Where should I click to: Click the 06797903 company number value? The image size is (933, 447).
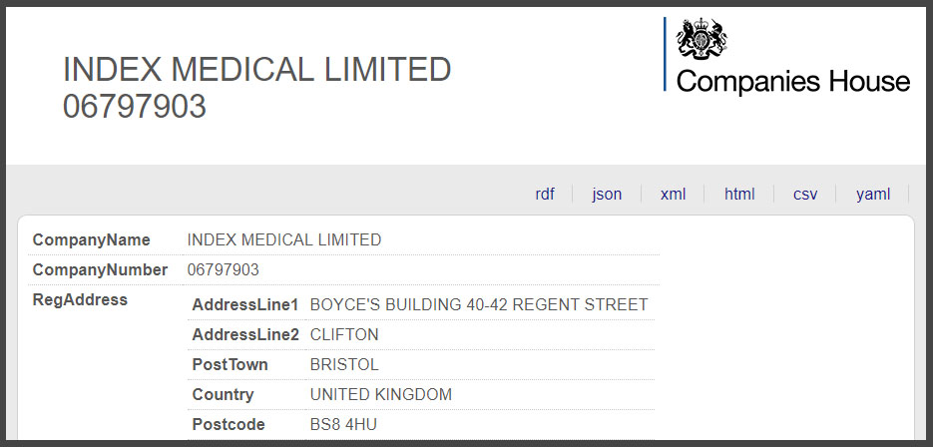coord(224,269)
